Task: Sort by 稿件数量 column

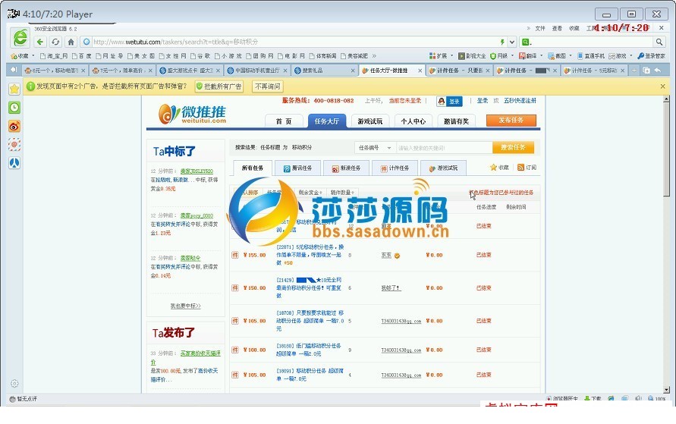Action: point(342,192)
